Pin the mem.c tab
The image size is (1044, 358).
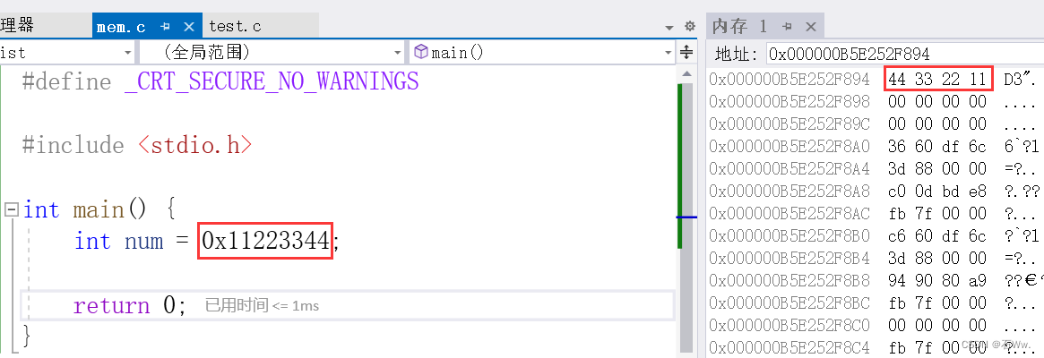click(x=166, y=27)
